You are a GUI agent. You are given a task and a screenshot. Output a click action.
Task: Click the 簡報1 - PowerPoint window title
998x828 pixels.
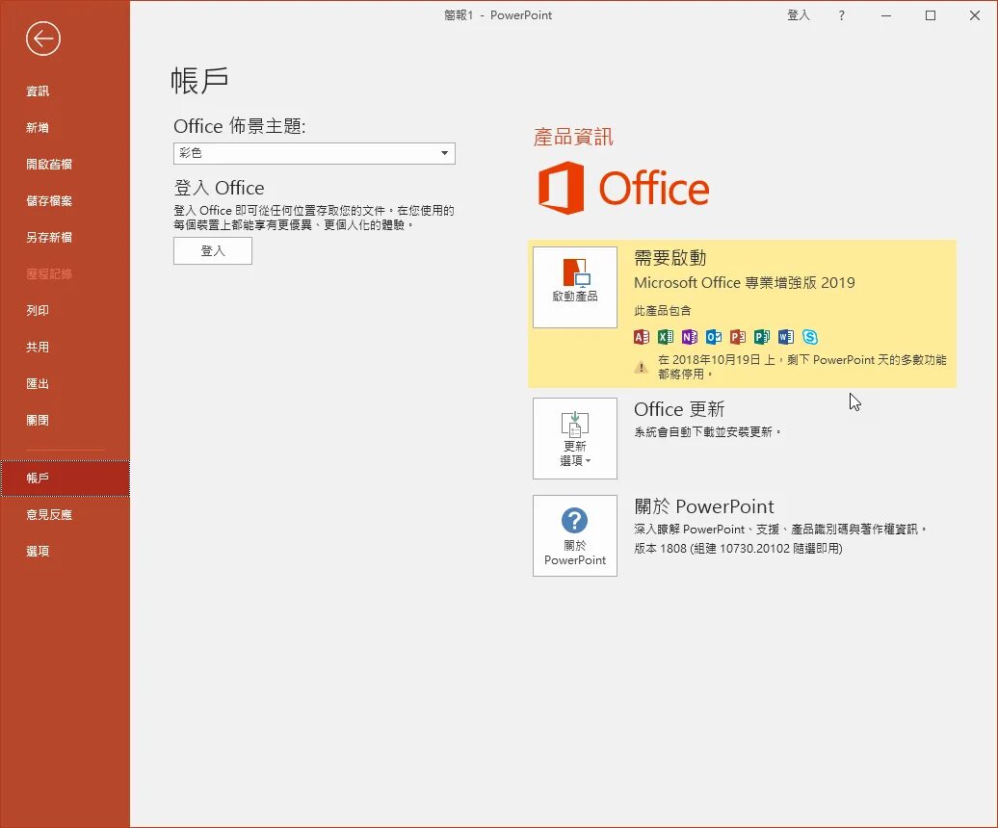tap(498, 15)
